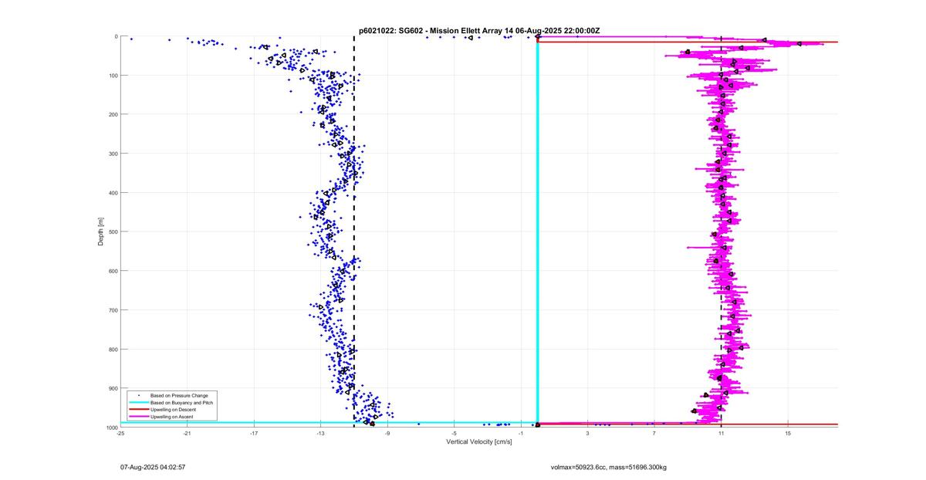Click the velocity tick label "-1"
Image resolution: width=926 pixels, height=480 pixels.
(x=521, y=434)
